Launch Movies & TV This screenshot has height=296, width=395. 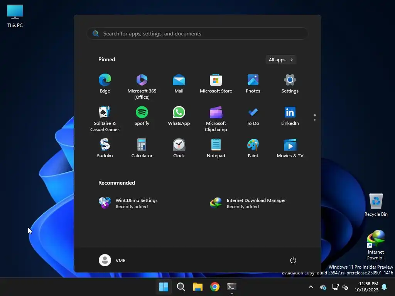tap(290, 148)
